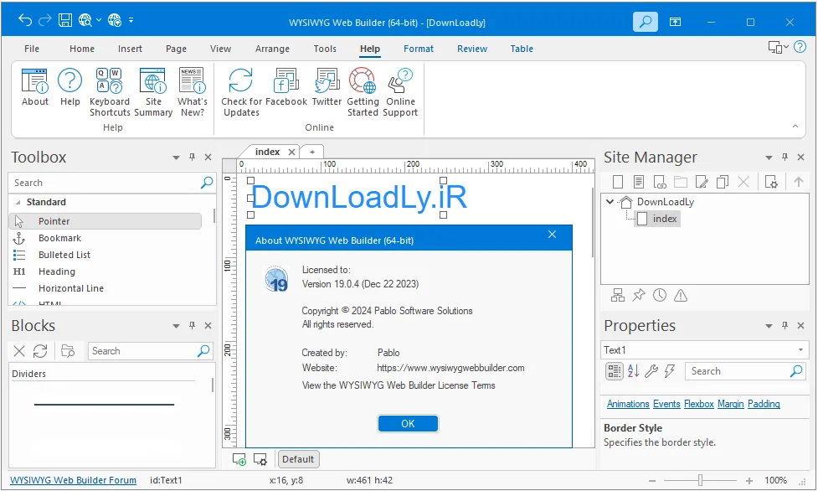Click zoom in plus button
The width and height of the screenshot is (818, 491).
749,481
